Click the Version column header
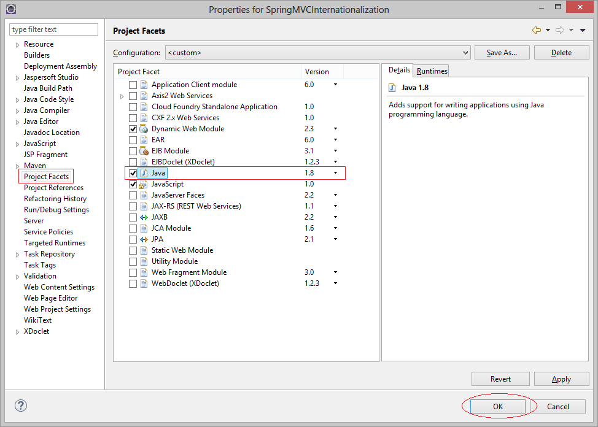The height and width of the screenshot is (427, 598). tap(322, 72)
